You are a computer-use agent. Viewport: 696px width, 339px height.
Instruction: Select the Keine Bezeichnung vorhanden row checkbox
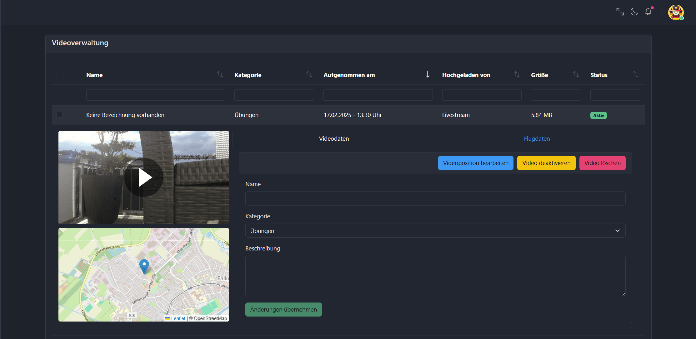click(59, 115)
